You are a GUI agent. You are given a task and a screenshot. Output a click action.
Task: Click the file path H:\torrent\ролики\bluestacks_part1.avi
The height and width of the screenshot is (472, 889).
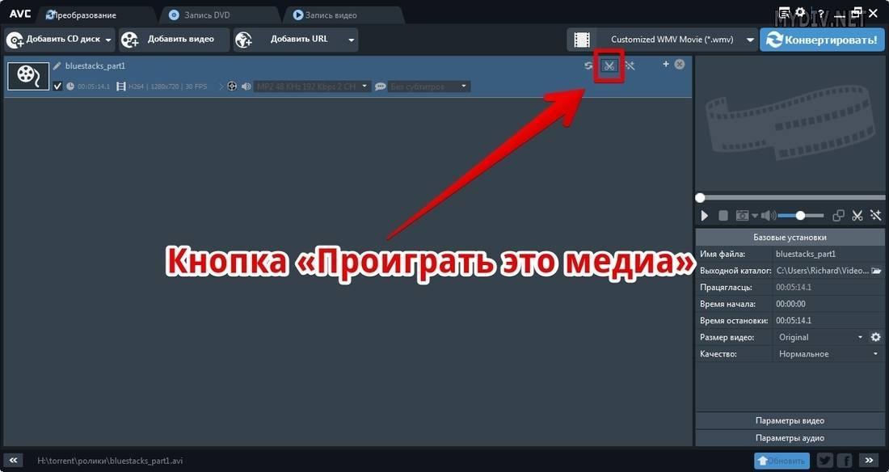[x=110, y=461]
